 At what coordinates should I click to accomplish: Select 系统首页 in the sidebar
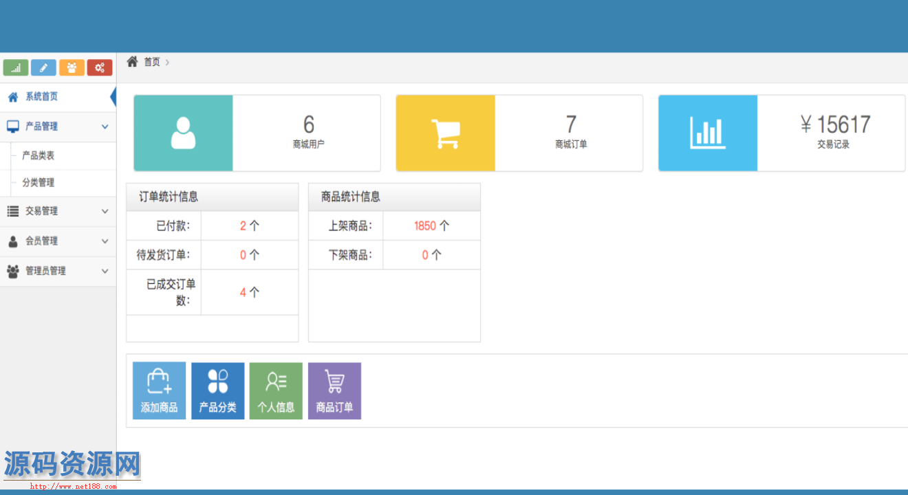point(42,97)
